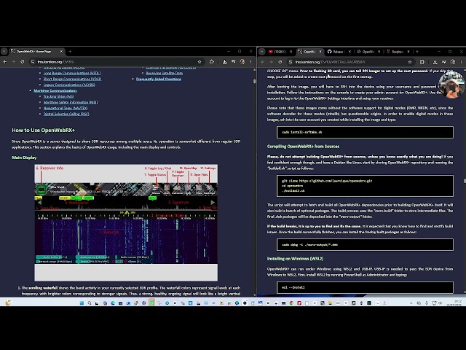The image size is (466, 350).
Task: Click the Main Display screenshot image
Action: click(126, 222)
